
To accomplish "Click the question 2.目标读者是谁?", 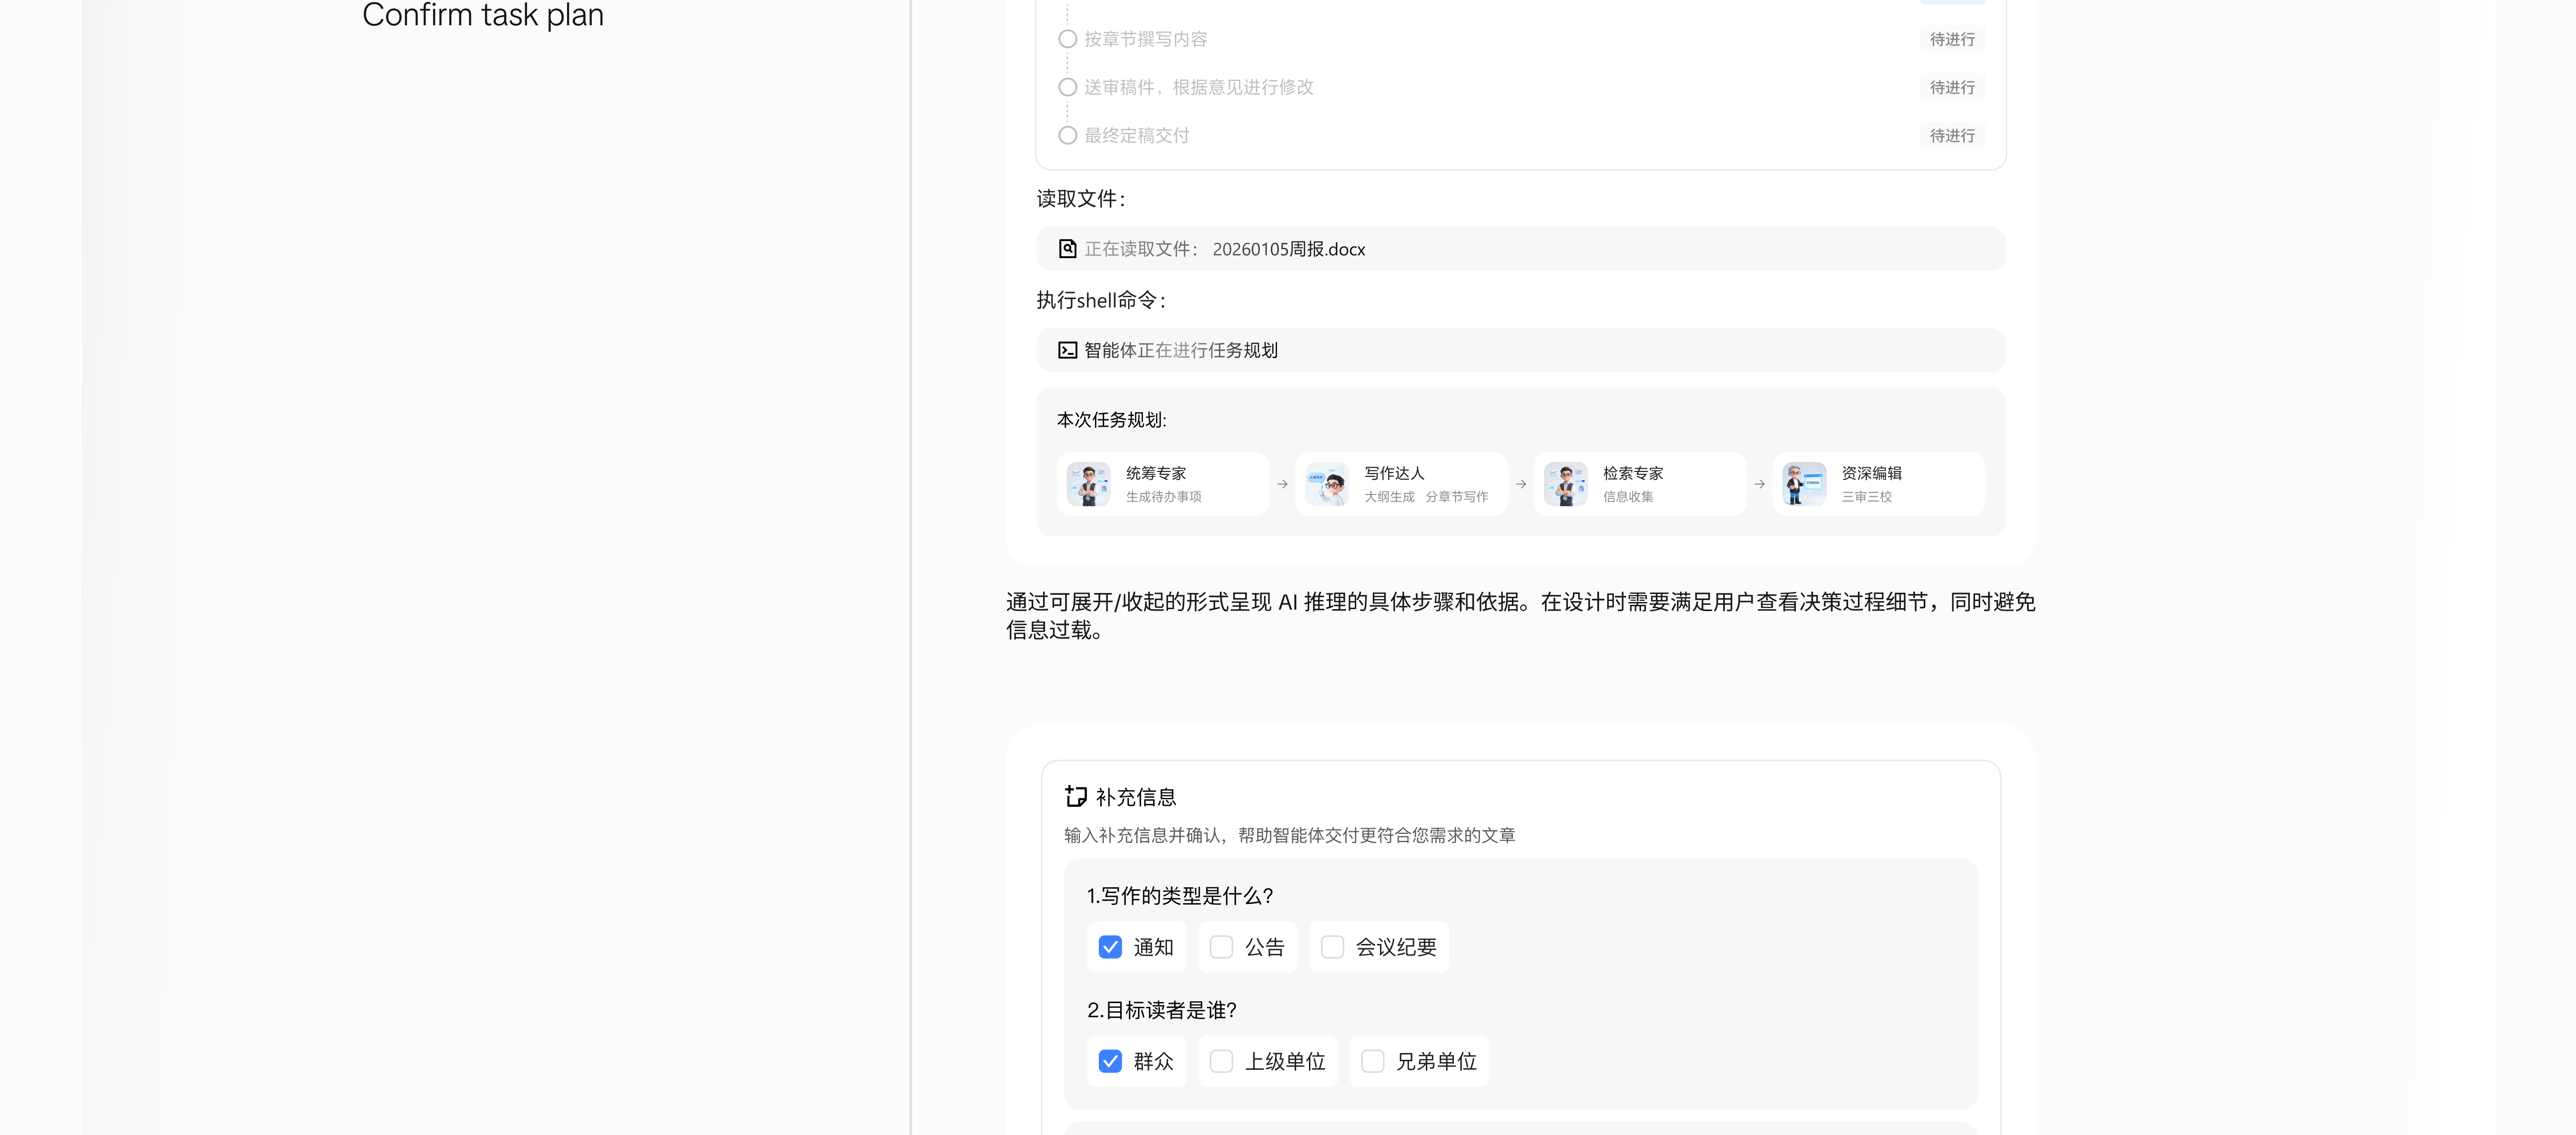I will (x=1162, y=1009).
